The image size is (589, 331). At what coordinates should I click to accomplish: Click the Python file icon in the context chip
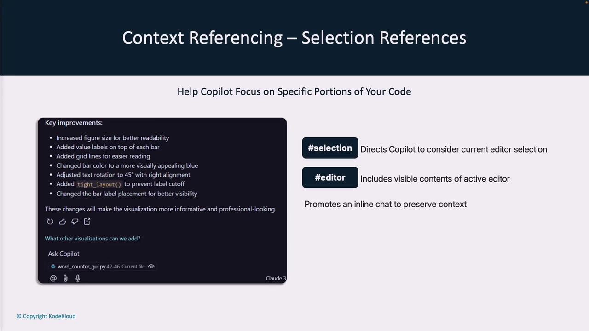pyautogui.click(x=53, y=267)
